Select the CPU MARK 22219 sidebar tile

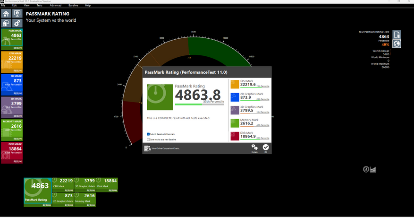12,61
